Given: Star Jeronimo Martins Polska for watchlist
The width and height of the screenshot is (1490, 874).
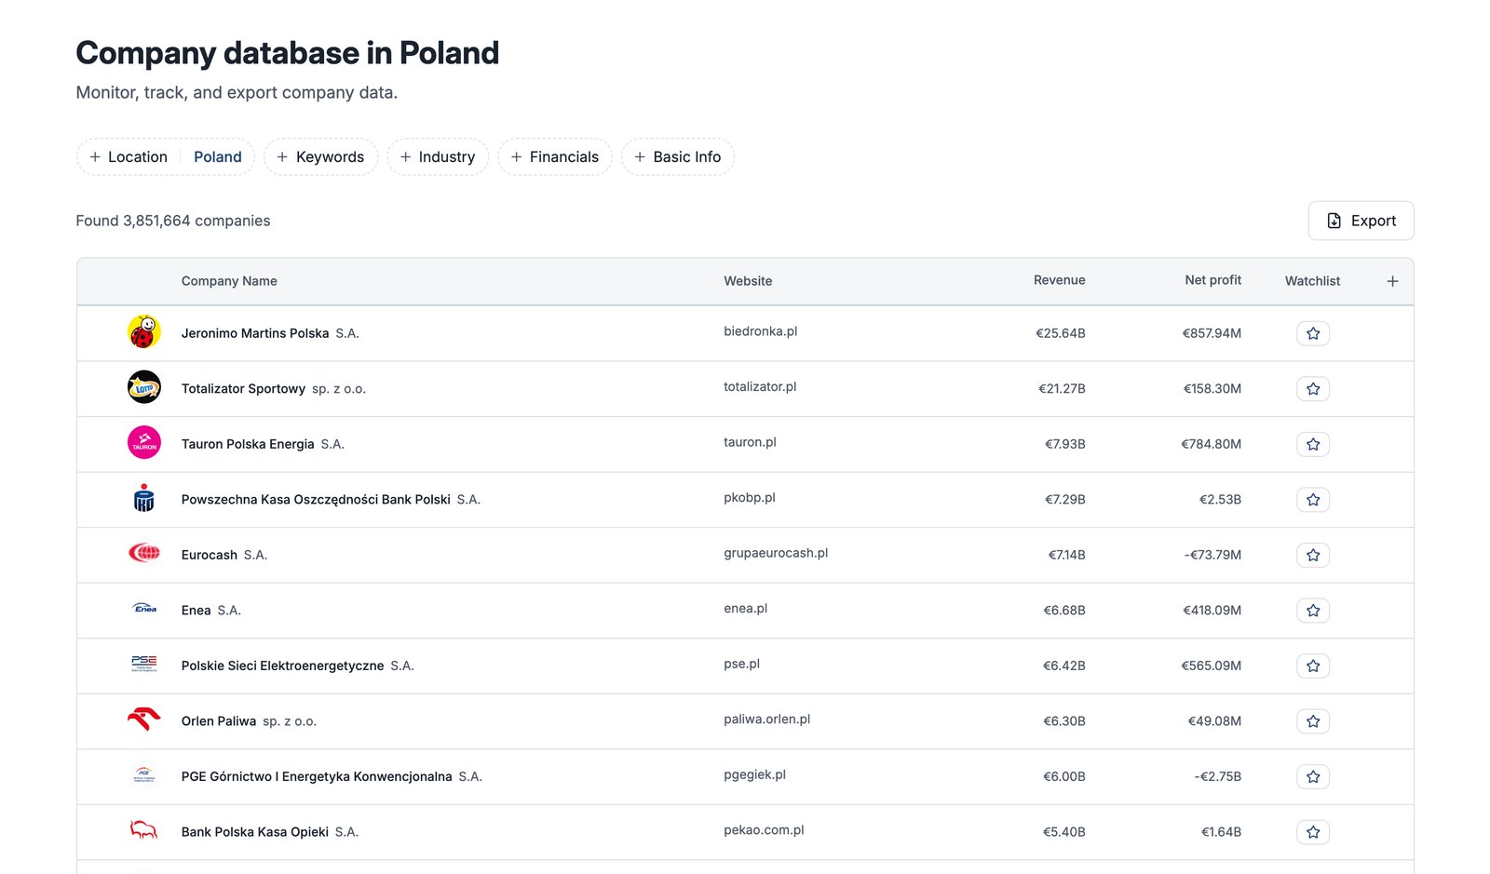Looking at the screenshot, I should (x=1313, y=333).
